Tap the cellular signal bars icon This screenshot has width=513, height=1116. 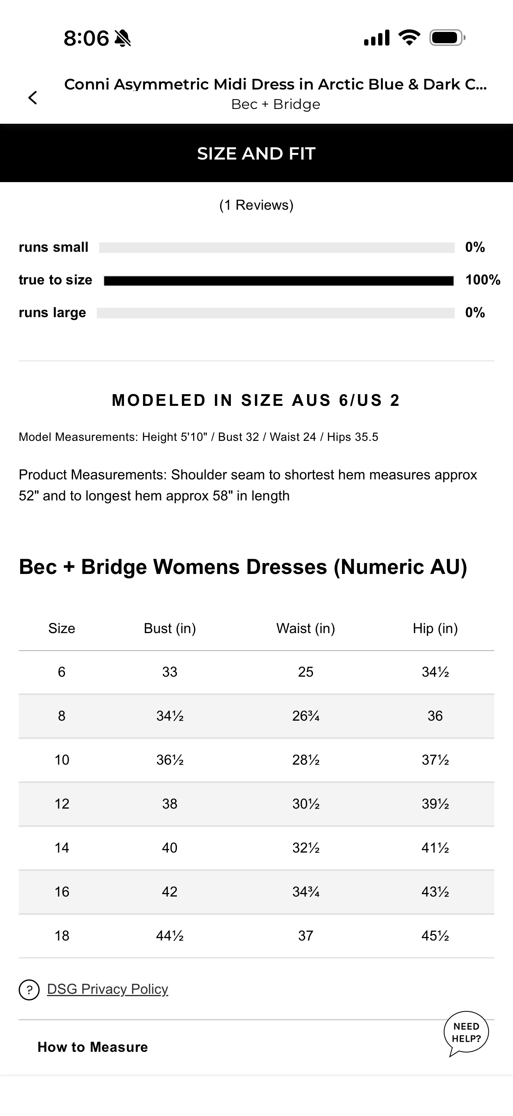[377, 38]
